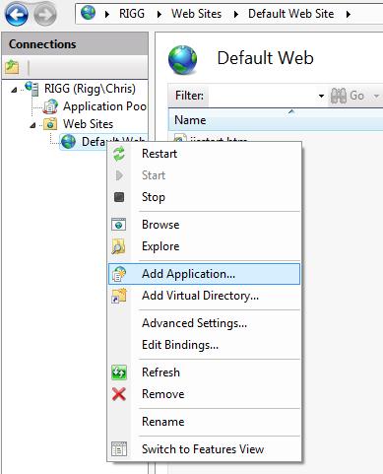Collapse the Web Sites tree node
383x474 pixels.
point(32,125)
